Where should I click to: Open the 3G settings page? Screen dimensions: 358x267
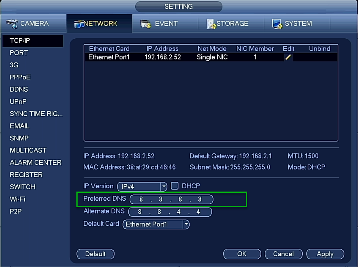click(x=14, y=65)
